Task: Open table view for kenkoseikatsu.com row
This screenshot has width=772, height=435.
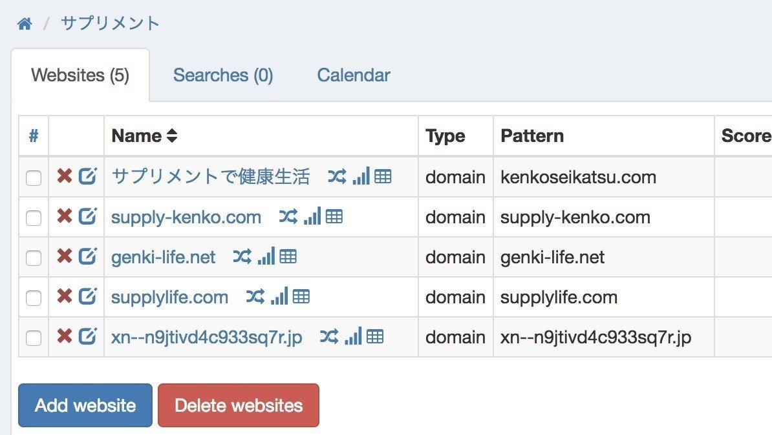Action: click(x=383, y=176)
